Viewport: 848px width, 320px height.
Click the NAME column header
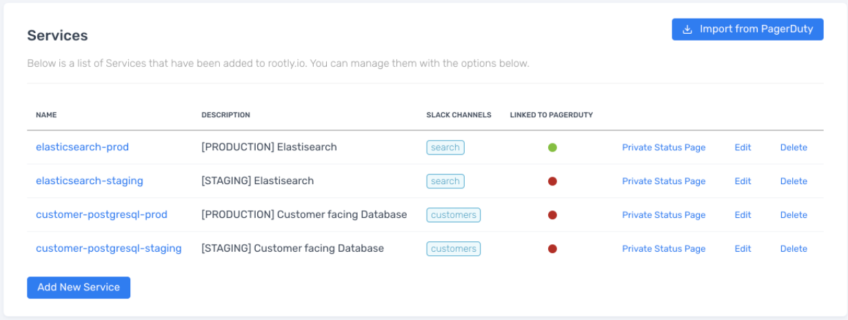tap(46, 114)
